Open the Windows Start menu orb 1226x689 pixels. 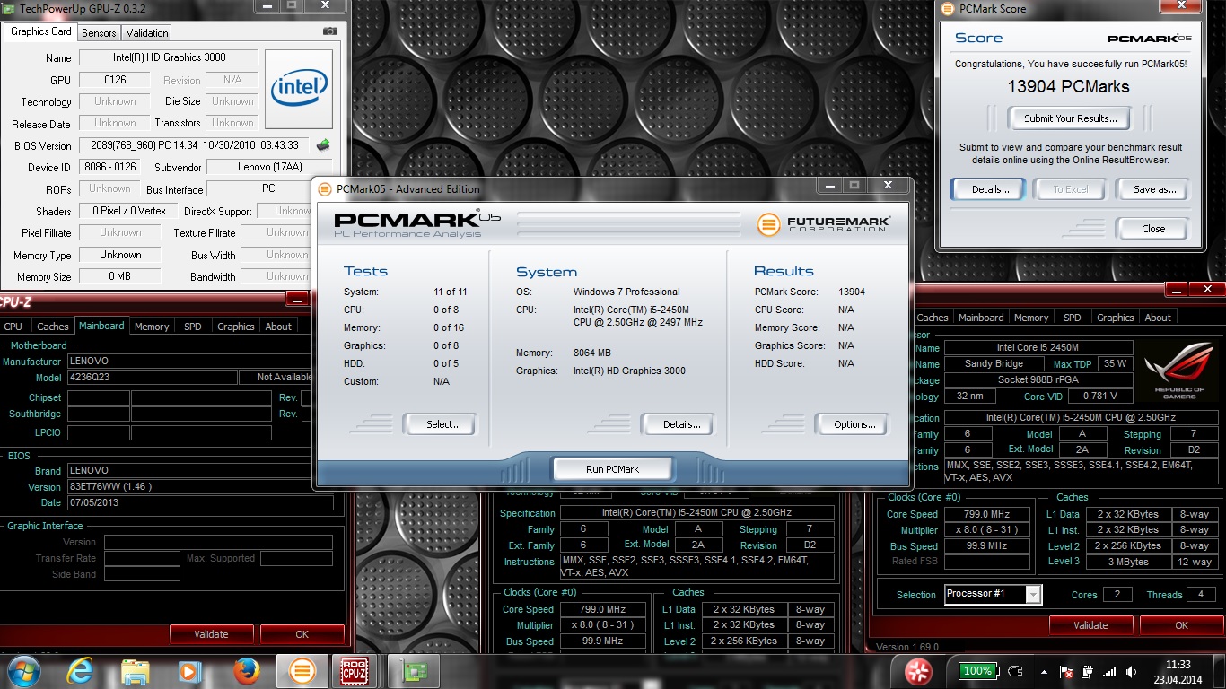click(x=23, y=670)
